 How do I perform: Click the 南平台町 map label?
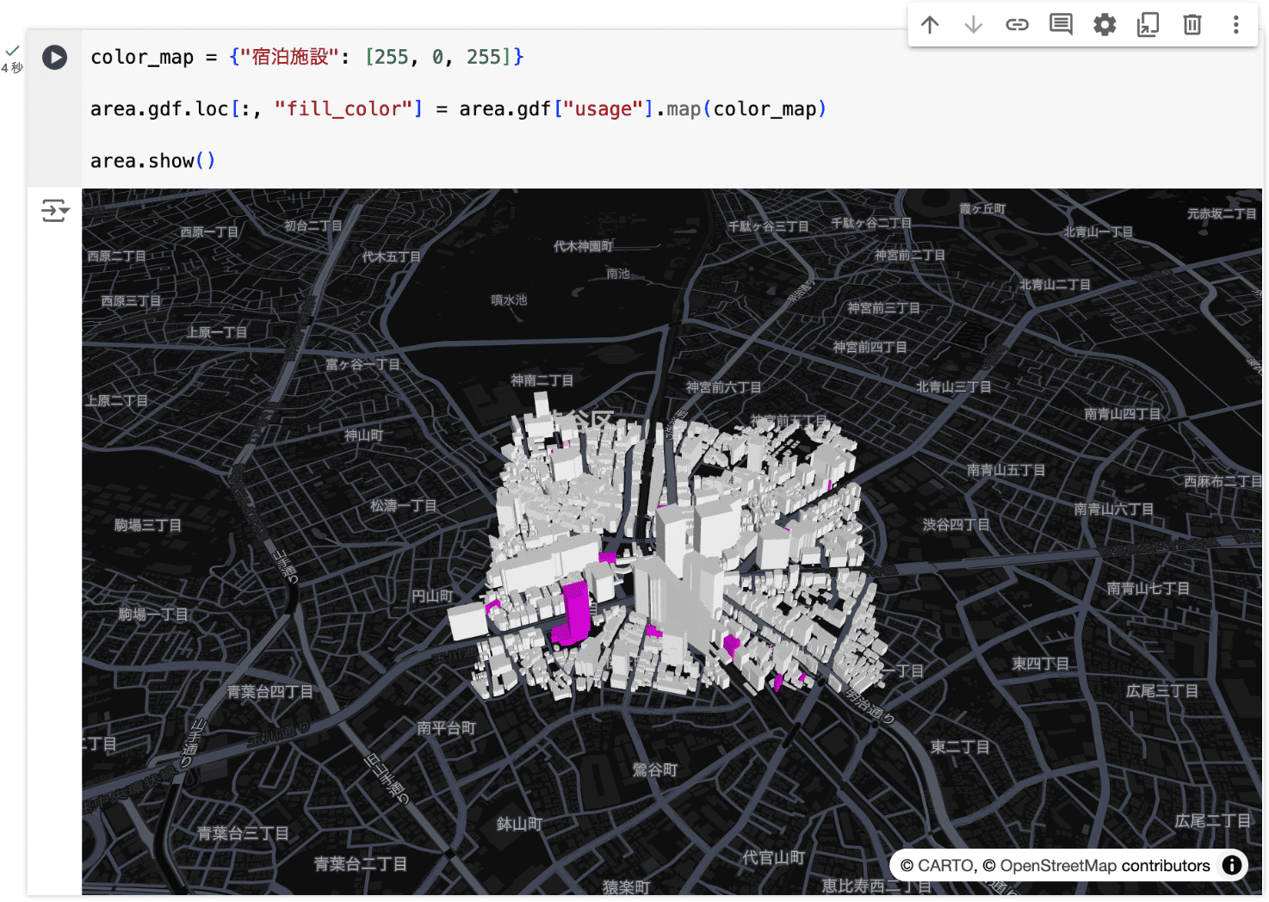pyautogui.click(x=446, y=728)
